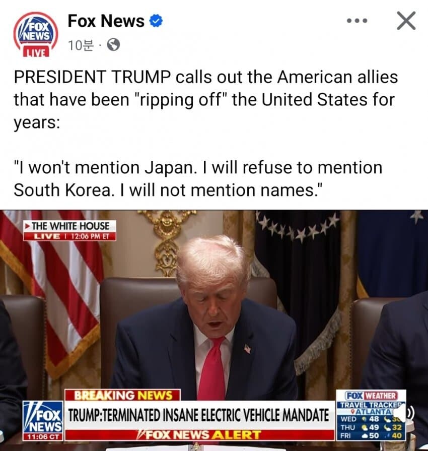
Task: Click the "I won't mention Japan" quote
Action: [x=198, y=178]
